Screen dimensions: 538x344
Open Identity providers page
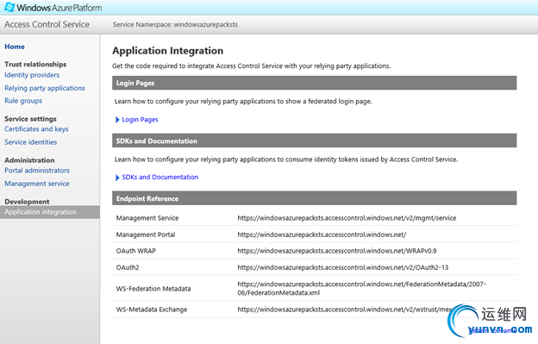tap(32, 75)
